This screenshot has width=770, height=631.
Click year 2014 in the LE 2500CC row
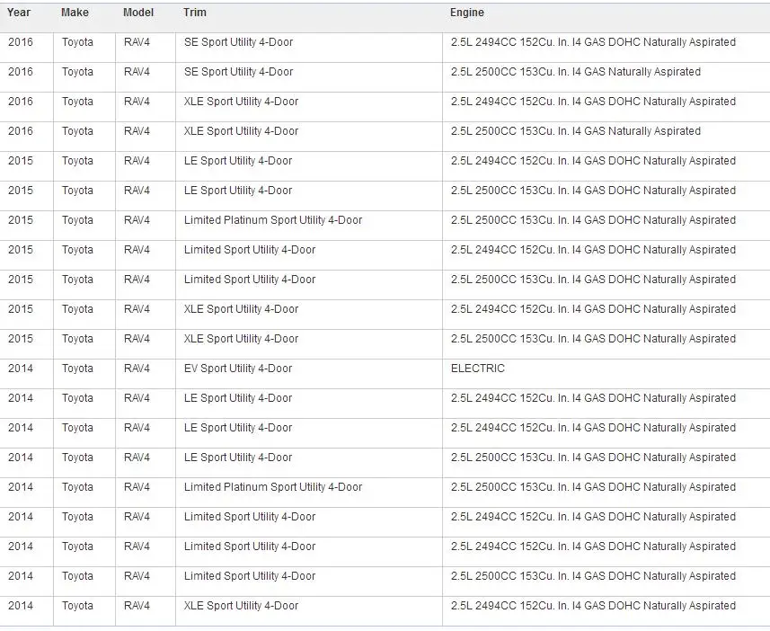pos(21,457)
